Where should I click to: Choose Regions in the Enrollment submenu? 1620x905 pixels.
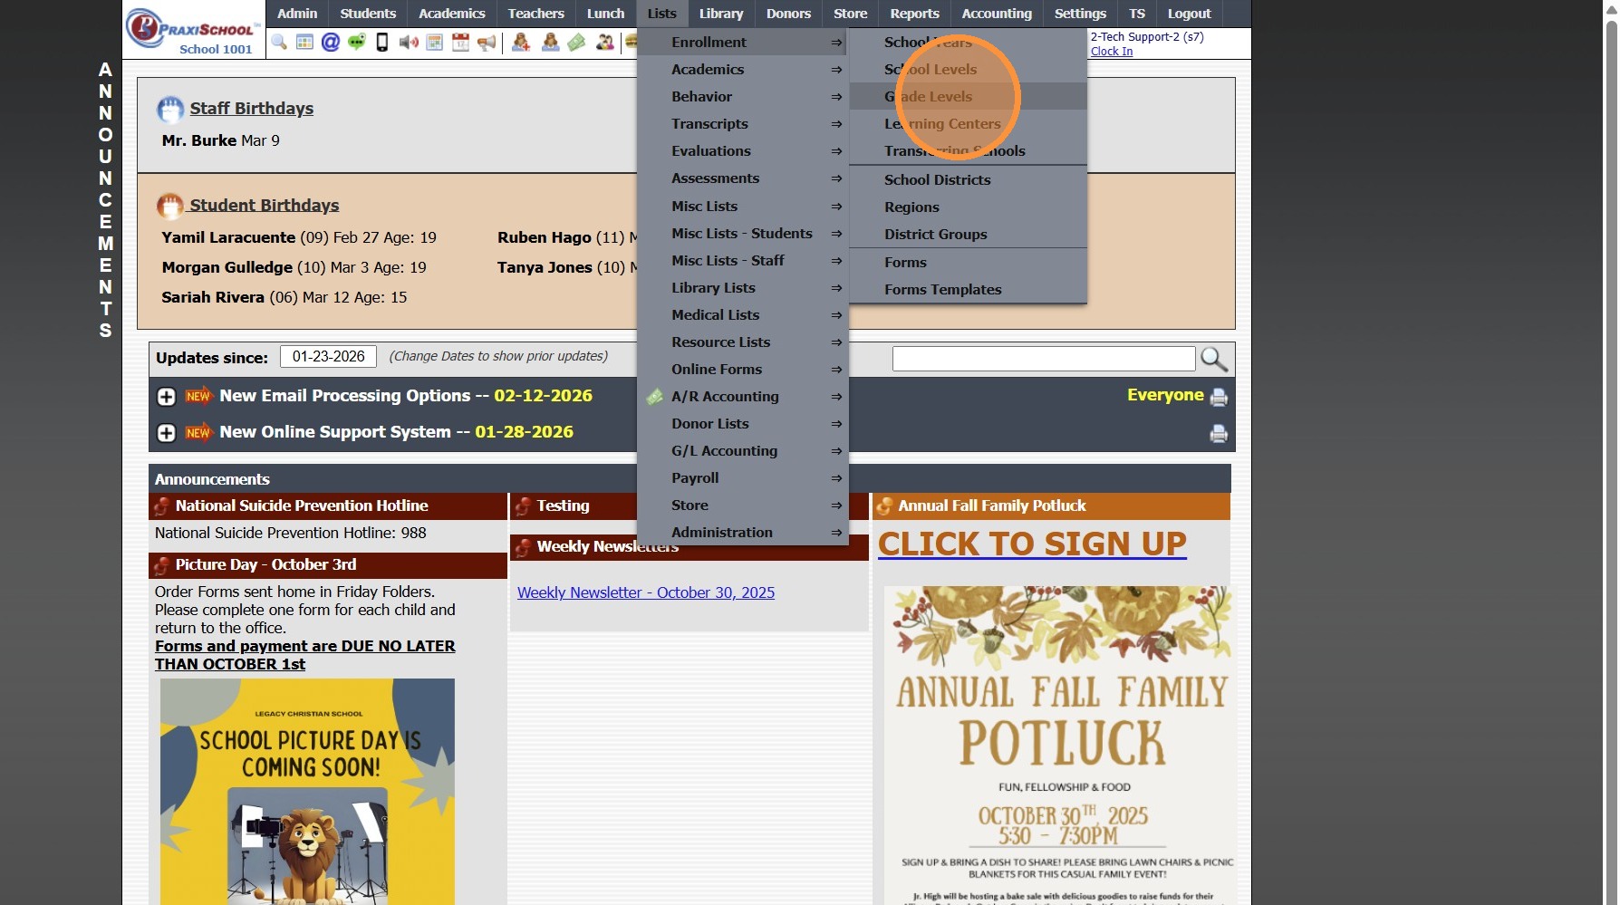[968, 207]
